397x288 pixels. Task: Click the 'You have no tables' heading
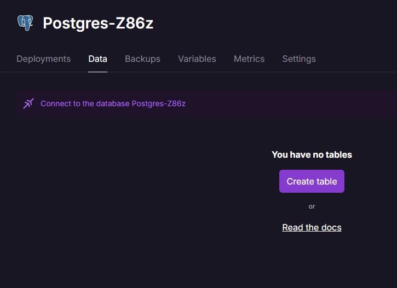point(312,154)
